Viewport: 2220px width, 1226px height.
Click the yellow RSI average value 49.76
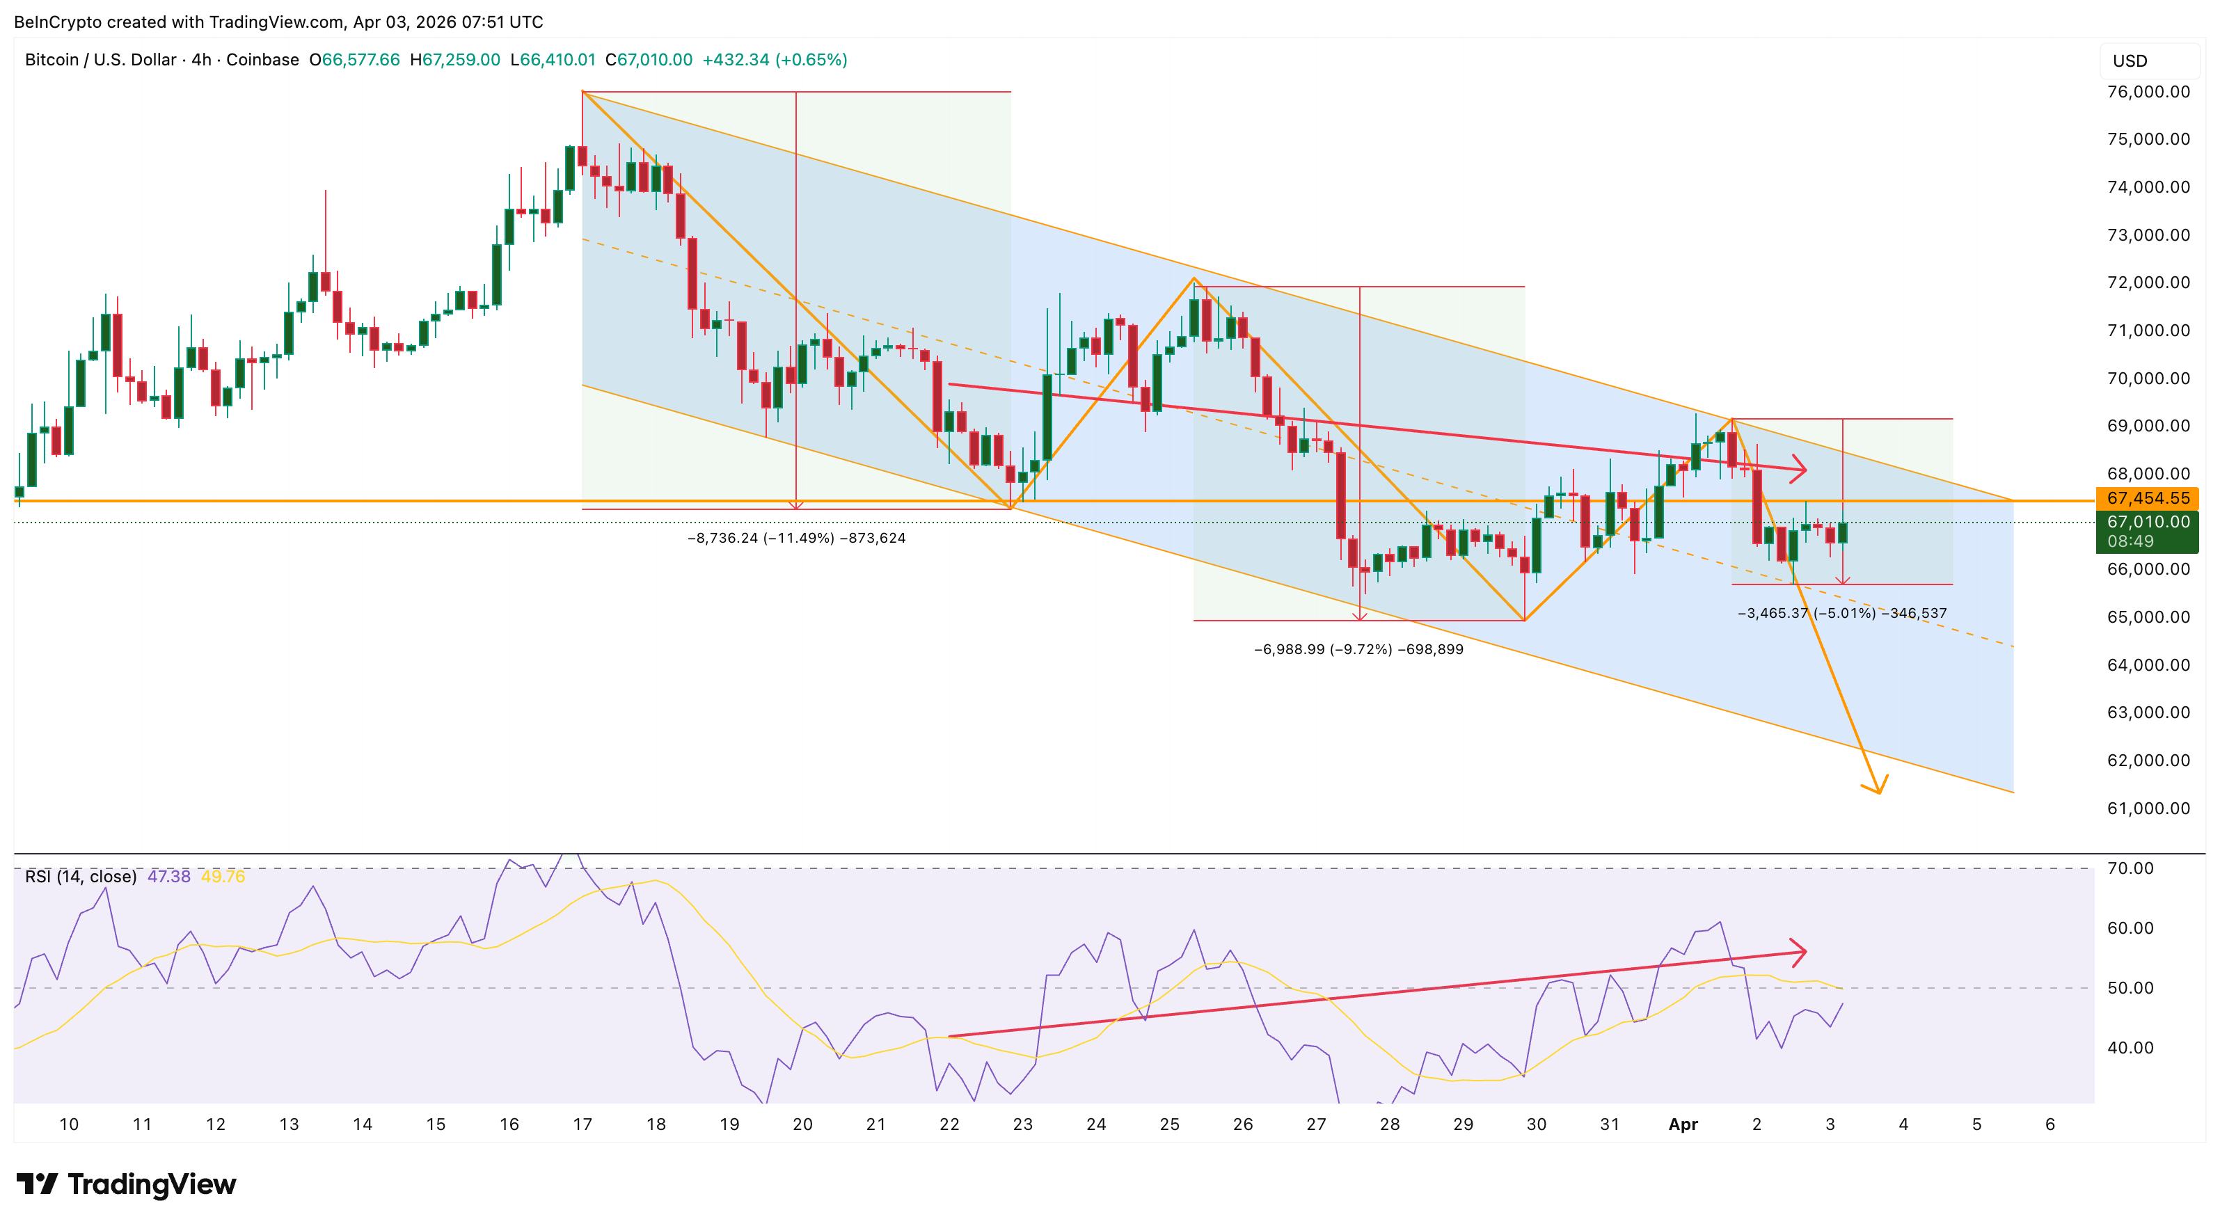coord(223,876)
